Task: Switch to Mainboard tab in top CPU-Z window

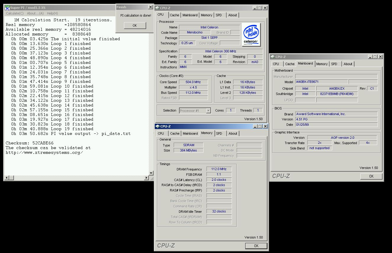Action: tap(190, 15)
